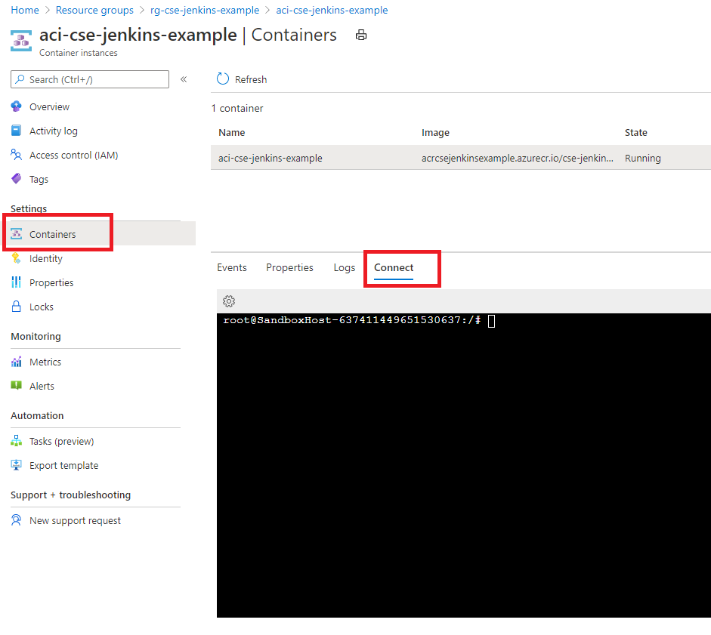Switch to the Events tab
Image resolution: width=711 pixels, height=635 pixels.
pos(232,267)
